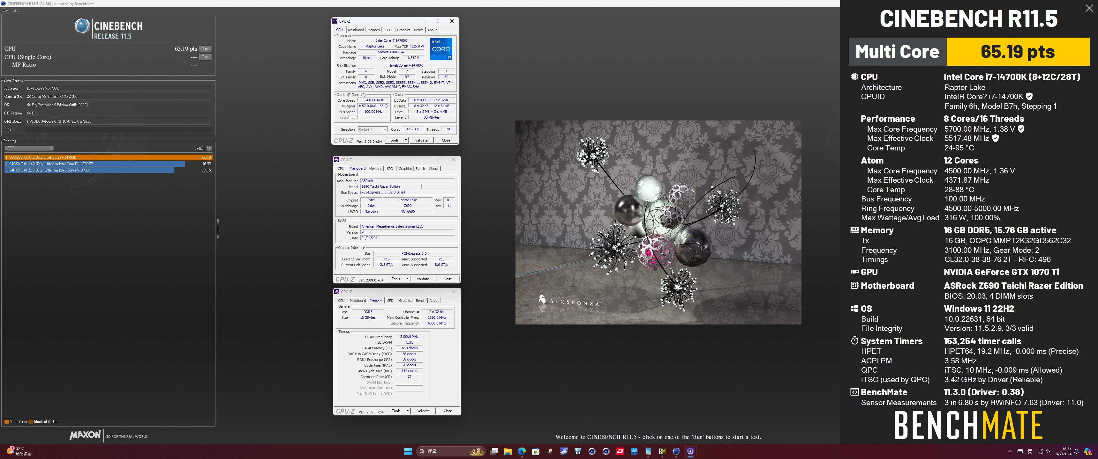Click the Details arrow button in Ranking

coord(209,148)
